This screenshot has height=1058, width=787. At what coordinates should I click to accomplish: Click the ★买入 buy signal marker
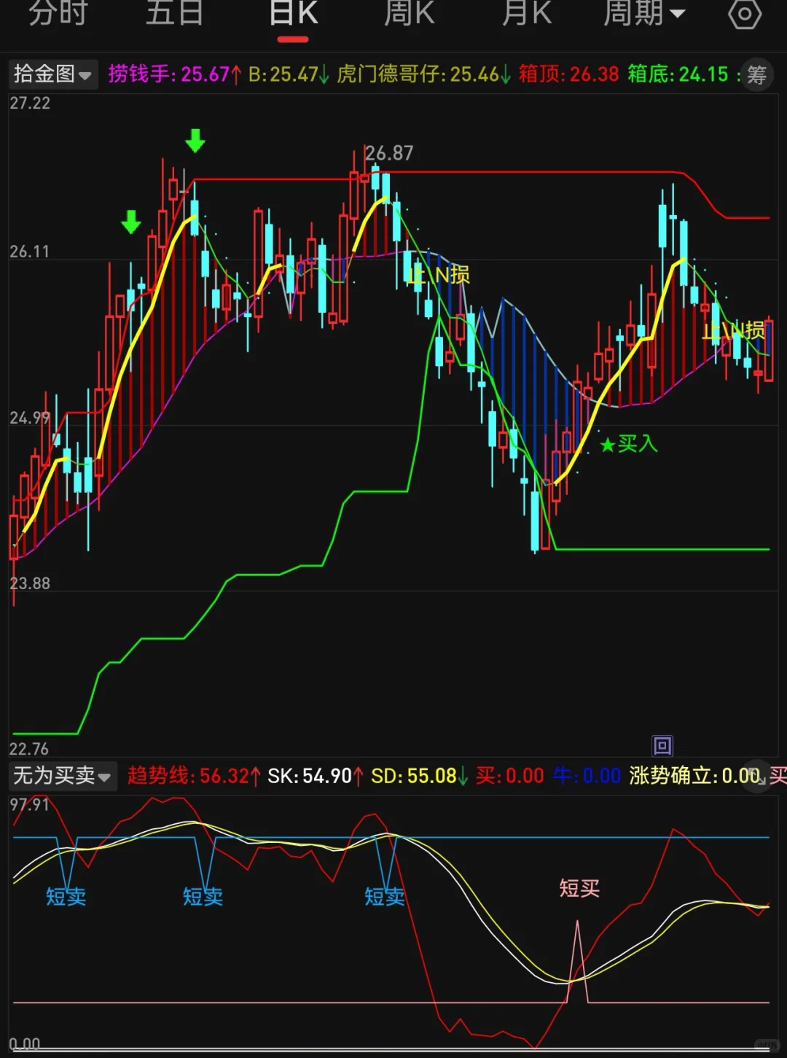[x=628, y=445]
